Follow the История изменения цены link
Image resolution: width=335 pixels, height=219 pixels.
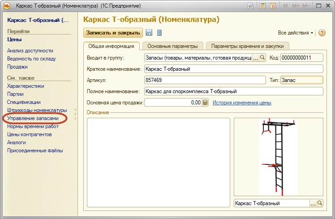(242, 103)
